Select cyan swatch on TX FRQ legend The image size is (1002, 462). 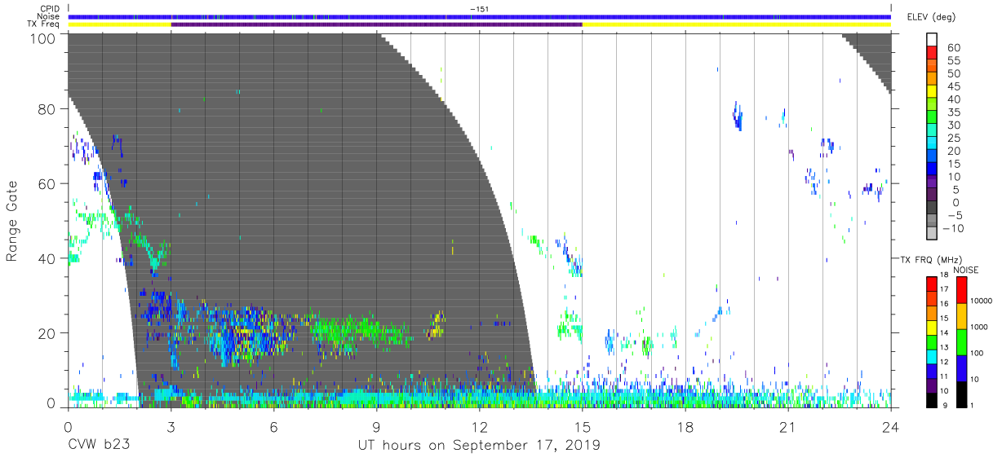click(x=932, y=357)
